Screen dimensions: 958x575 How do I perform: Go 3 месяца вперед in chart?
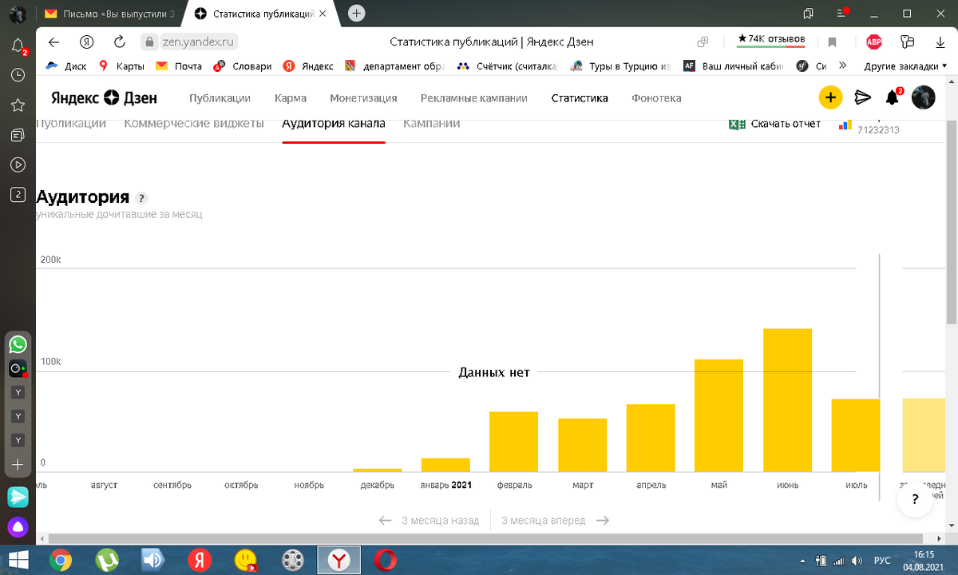[555, 520]
